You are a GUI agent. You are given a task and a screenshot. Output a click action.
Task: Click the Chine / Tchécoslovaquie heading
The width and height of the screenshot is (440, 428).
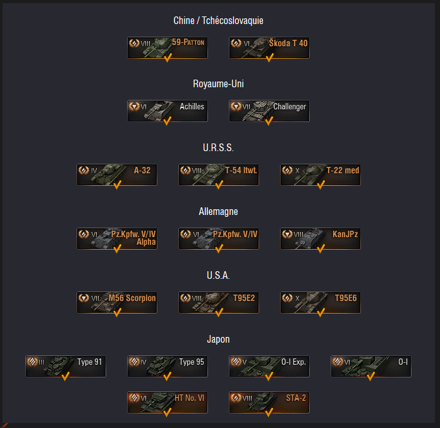point(218,20)
